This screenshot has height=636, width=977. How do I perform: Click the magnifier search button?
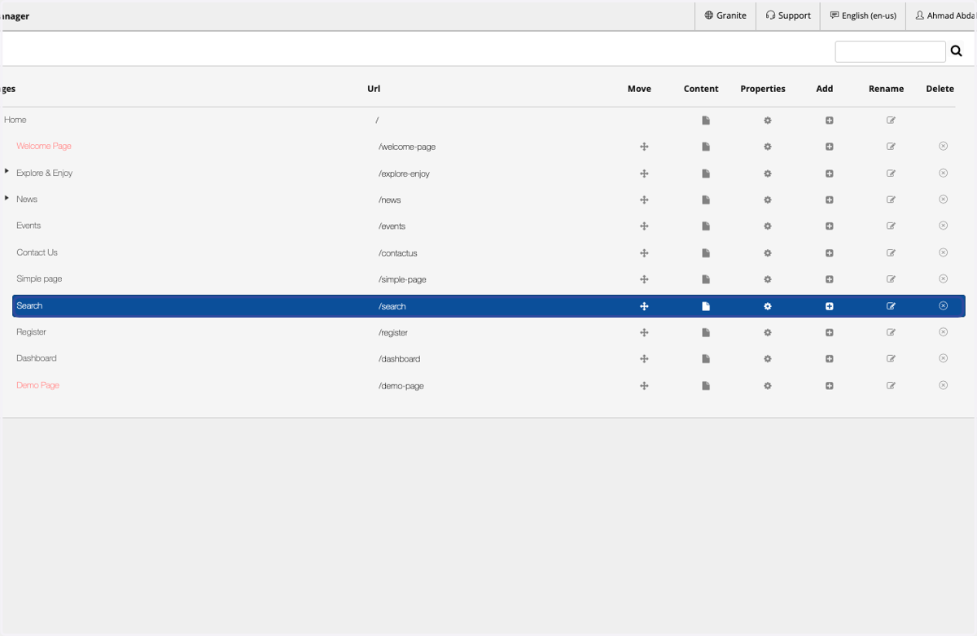click(x=957, y=51)
